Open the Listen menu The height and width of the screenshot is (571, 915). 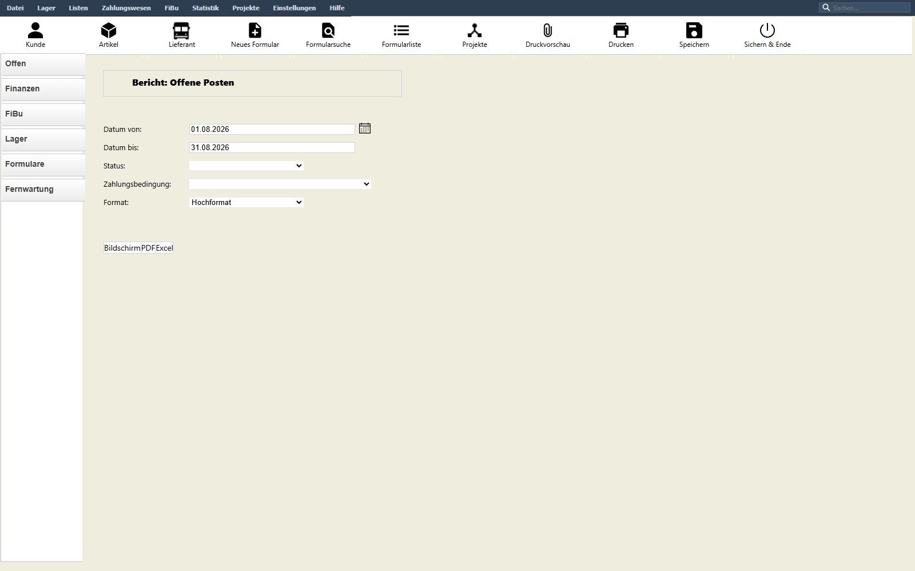coord(78,8)
